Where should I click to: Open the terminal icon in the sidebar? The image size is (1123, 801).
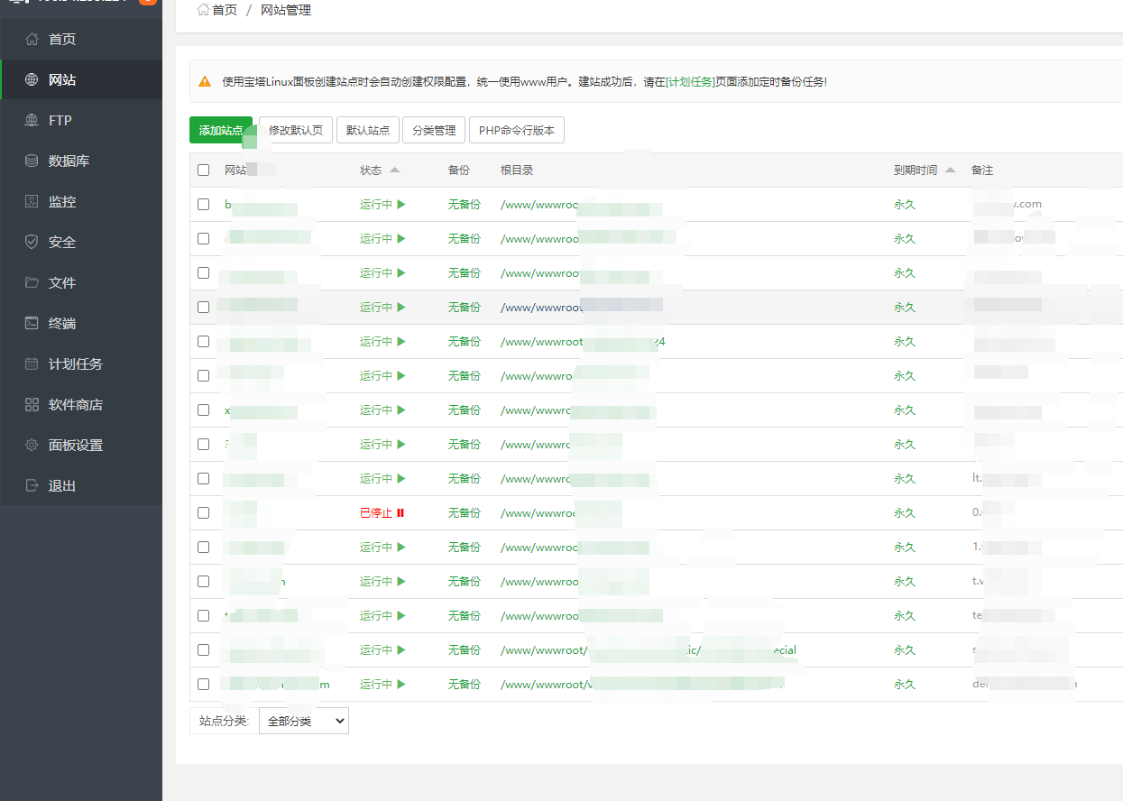[32, 324]
